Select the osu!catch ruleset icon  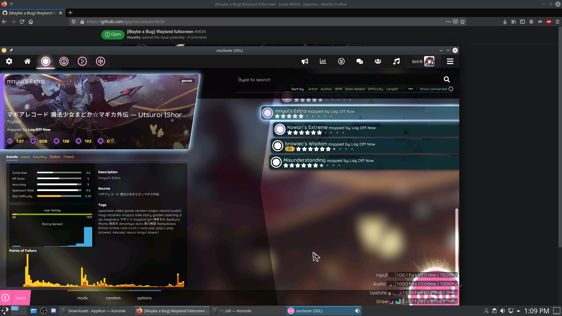coord(82,61)
